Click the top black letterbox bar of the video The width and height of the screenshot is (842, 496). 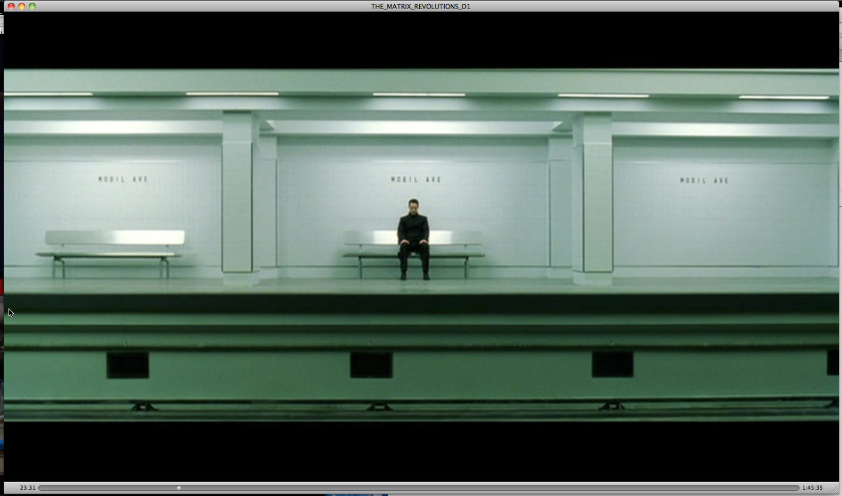[x=420, y=40]
